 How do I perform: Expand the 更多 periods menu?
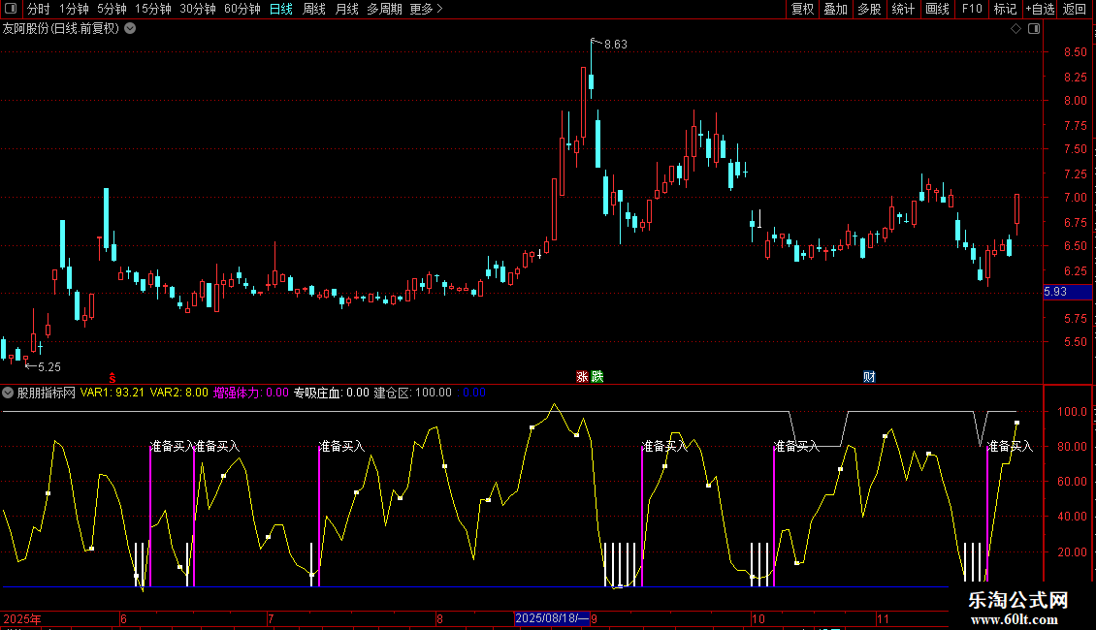point(427,9)
